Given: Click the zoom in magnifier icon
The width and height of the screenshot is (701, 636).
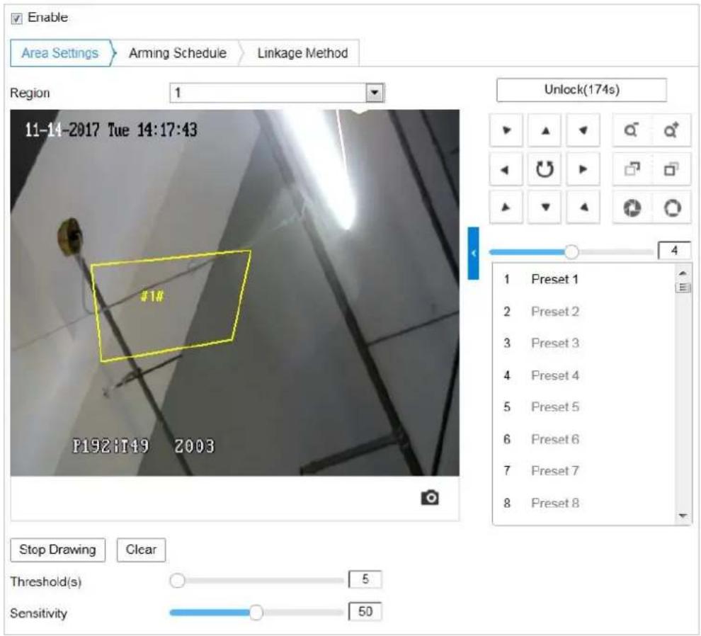Looking at the screenshot, I should [671, 130].
